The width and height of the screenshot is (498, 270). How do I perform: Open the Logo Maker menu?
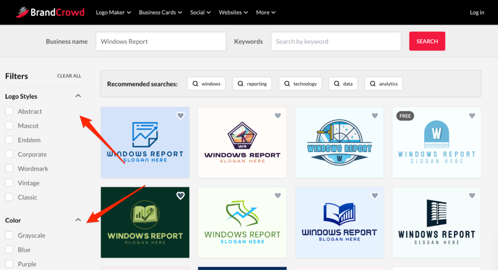tap(113, 12)
